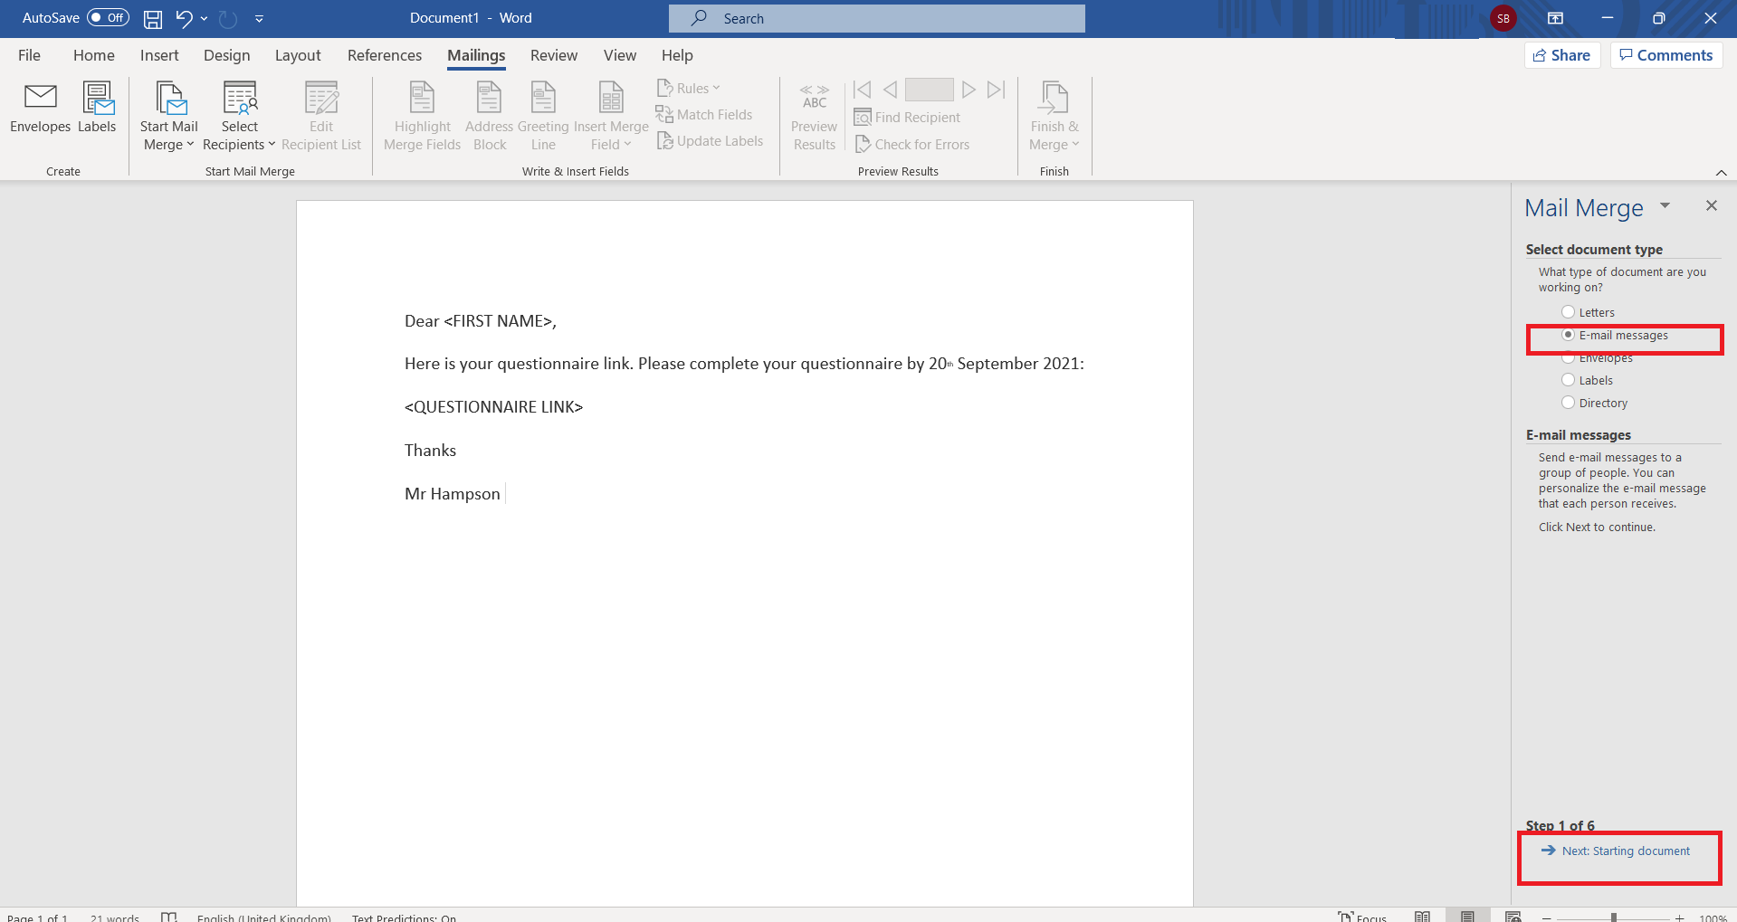1737x922 pixels.
Task: Go to previous record arrow
Action: pos(890,90)
